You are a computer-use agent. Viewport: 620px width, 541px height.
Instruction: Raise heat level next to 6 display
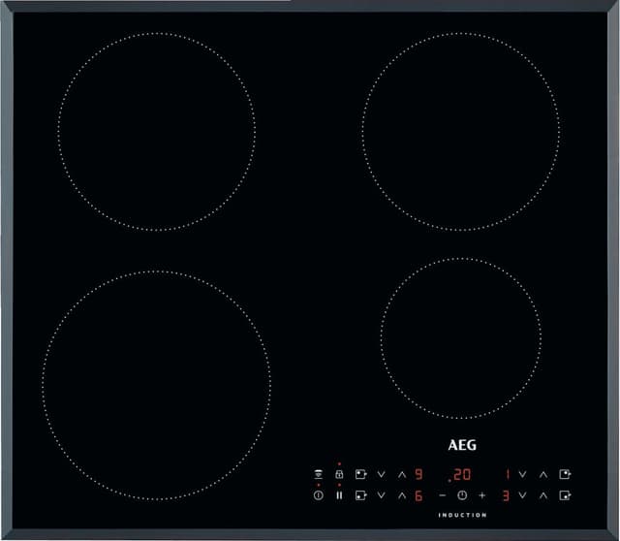point(401,495)
